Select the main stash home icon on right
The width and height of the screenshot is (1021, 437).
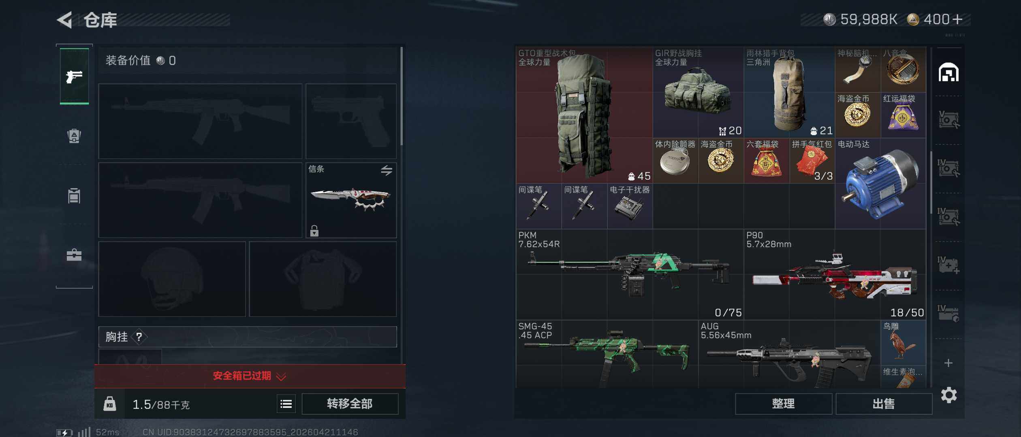(x=949, y=73)
